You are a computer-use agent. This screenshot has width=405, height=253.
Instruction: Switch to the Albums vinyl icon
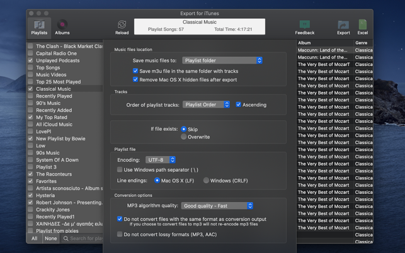tap(62, 25)
